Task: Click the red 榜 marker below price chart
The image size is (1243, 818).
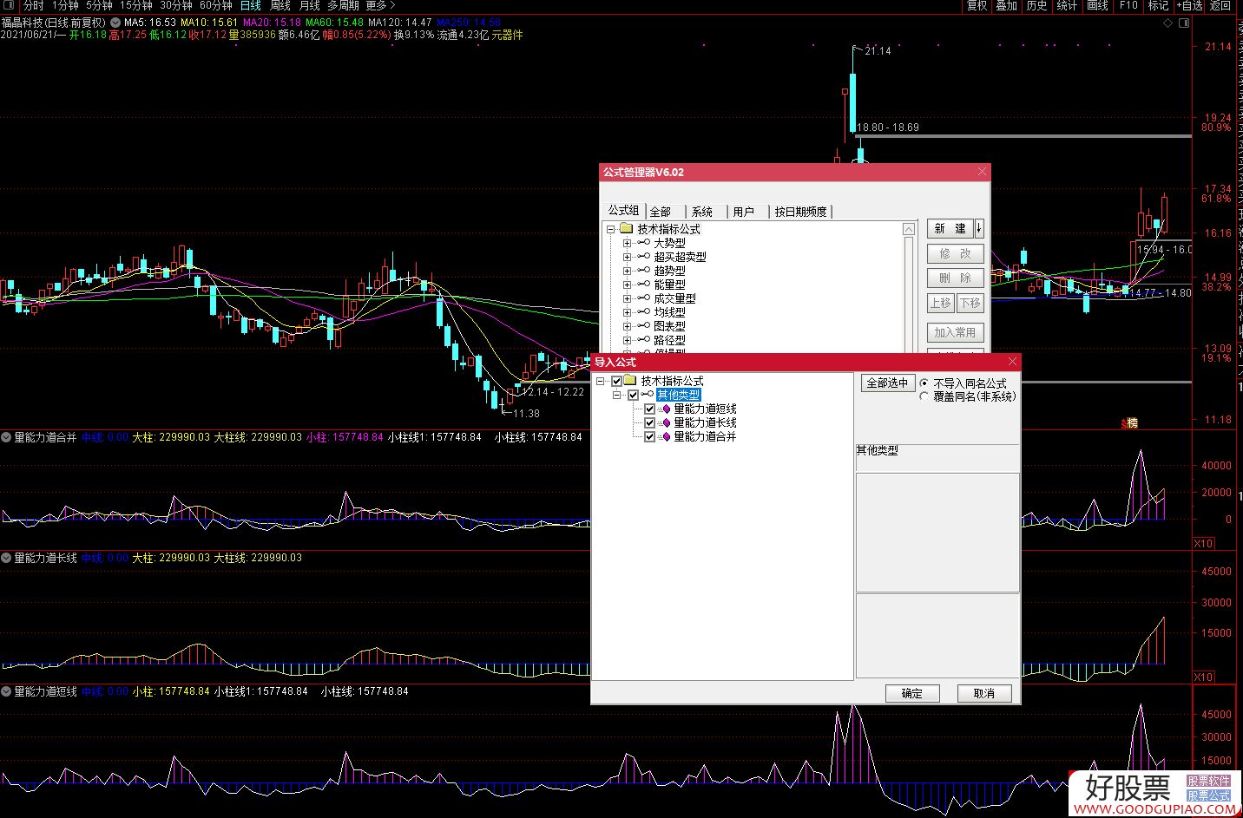Action: 1131,423
